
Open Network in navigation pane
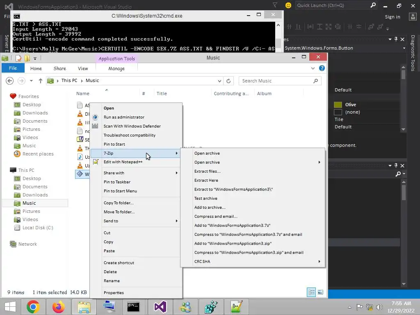(27, 244)
